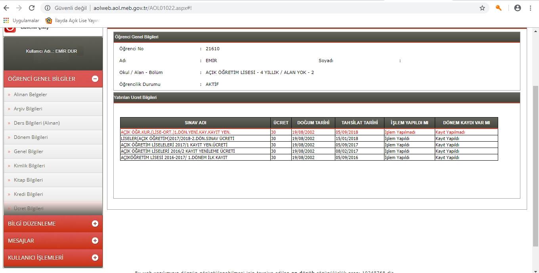Open the Chrome three-dot menu
The height and width of the screenshot is (273, 539).
pyautogui.click(x=530, y=8)
